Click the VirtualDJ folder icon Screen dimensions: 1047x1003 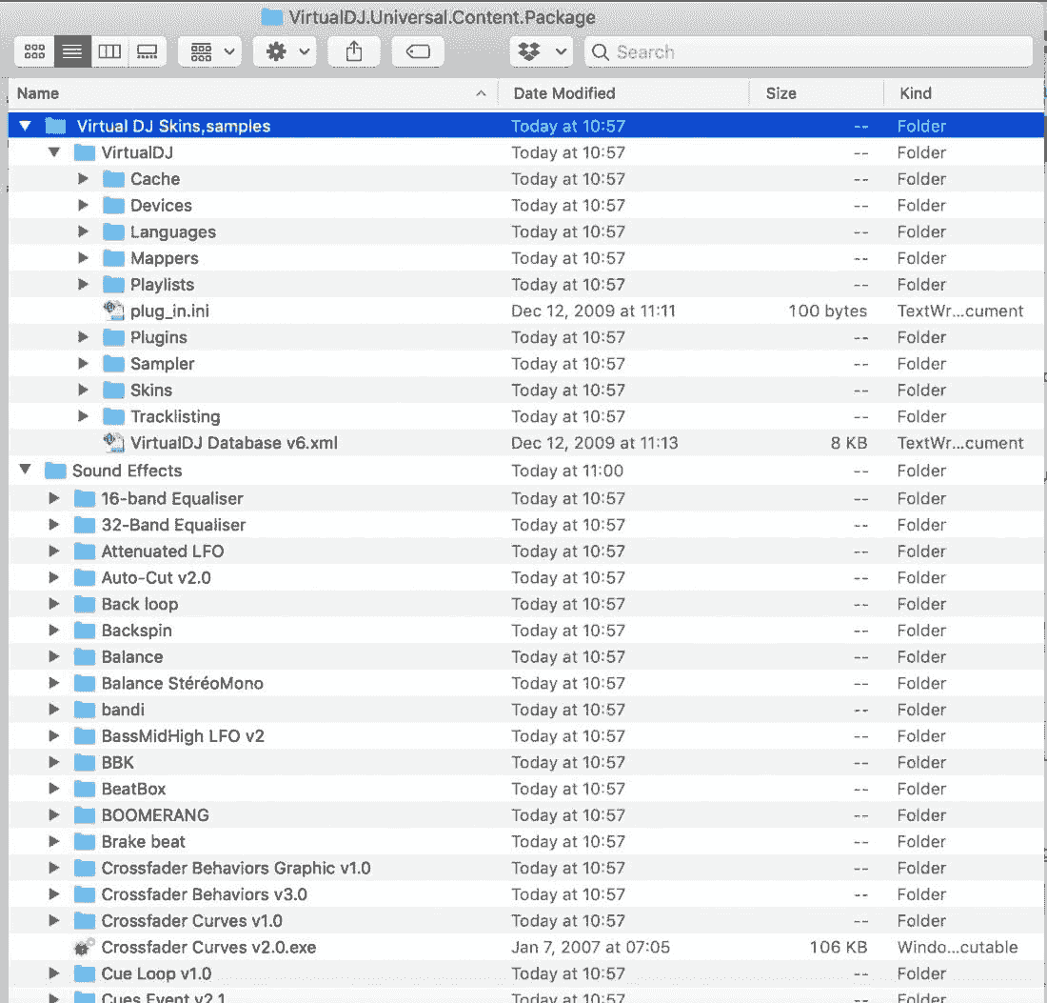[84, 152]
